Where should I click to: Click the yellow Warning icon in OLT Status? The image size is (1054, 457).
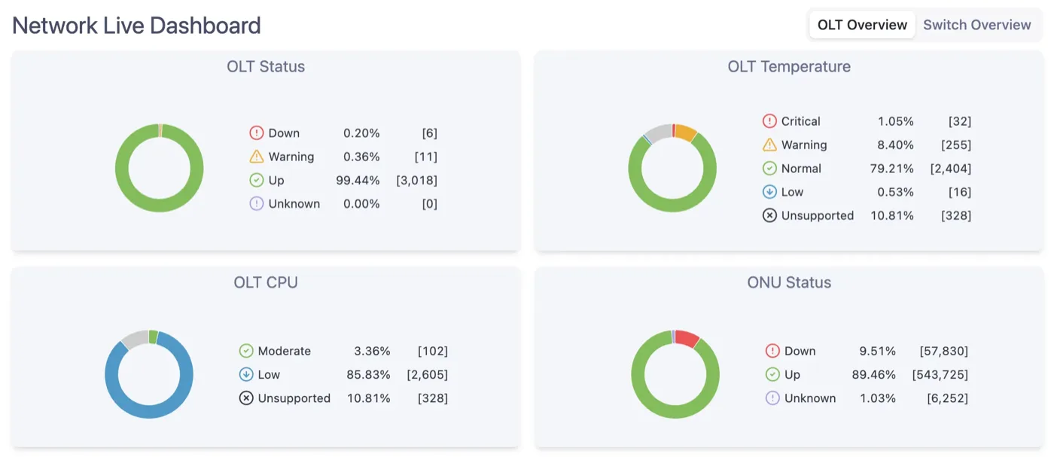257,157
